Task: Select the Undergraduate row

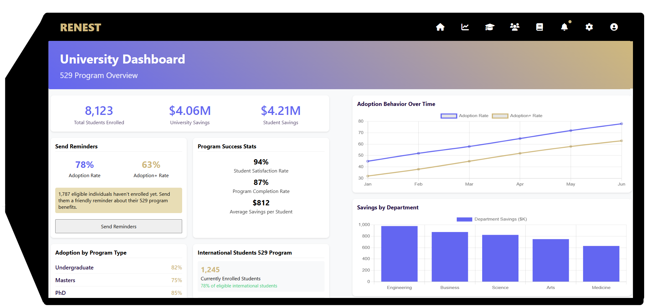Action: click(x=119, y=268)
